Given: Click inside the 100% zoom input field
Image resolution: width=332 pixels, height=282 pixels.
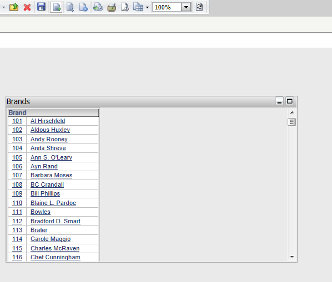Looking at the screenshot, I should [167, 7].
